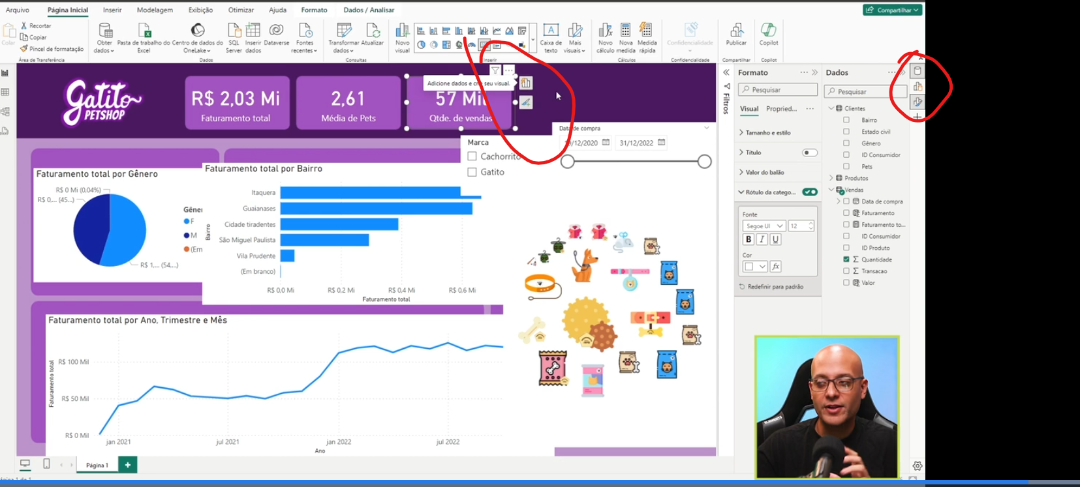Click the Publicar icon

click(736, 31)
